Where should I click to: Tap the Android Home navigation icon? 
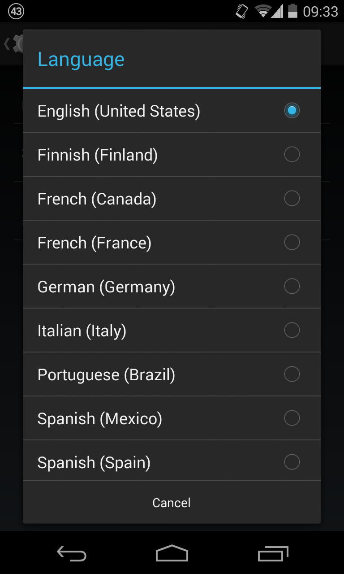172,553
